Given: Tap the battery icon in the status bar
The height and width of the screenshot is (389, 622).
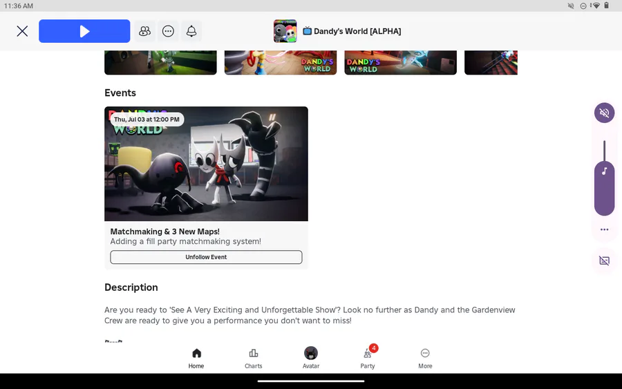Looking at the screenshot, I should coord(607,6).
